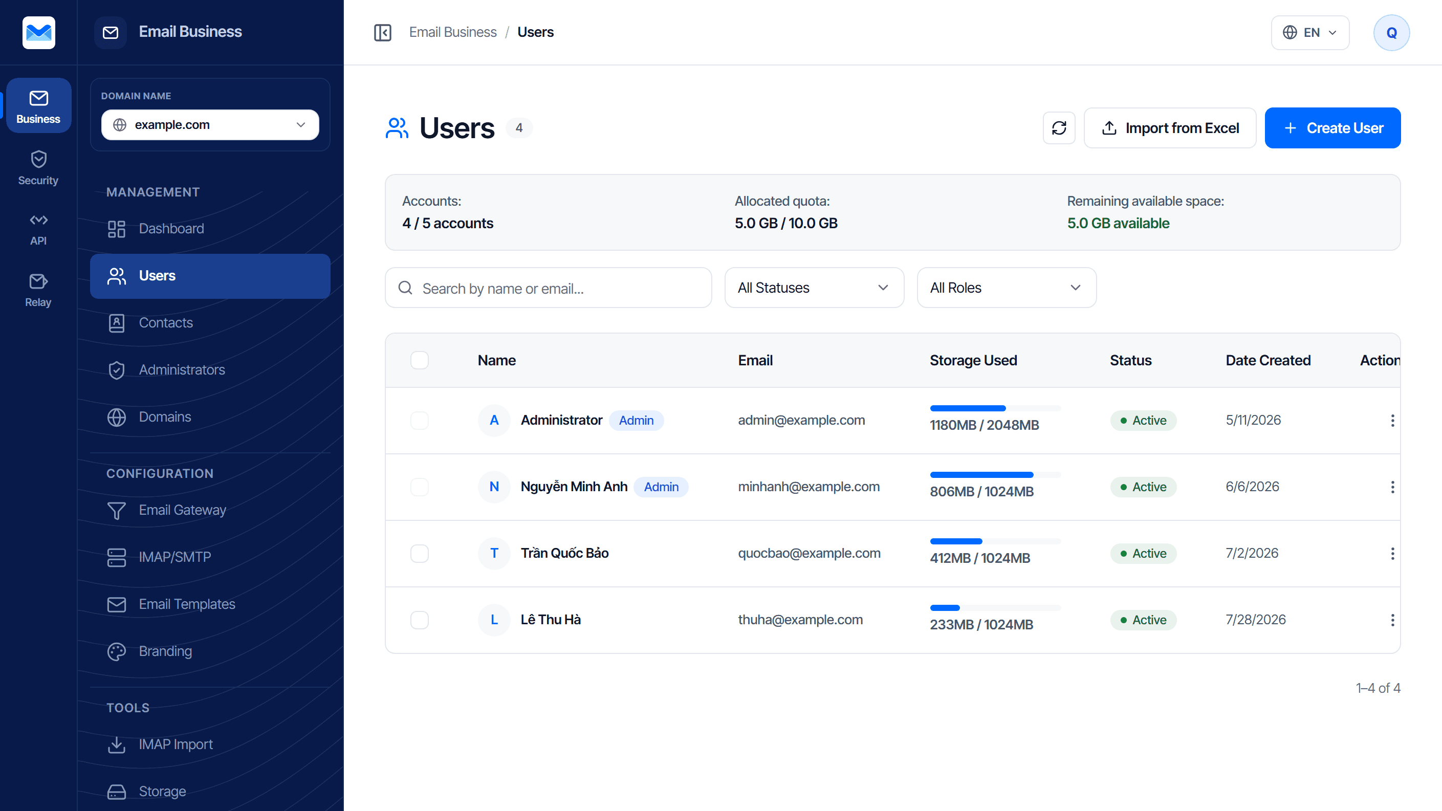Check the Lê Thu Hà row checkbox

coord(419,620)
